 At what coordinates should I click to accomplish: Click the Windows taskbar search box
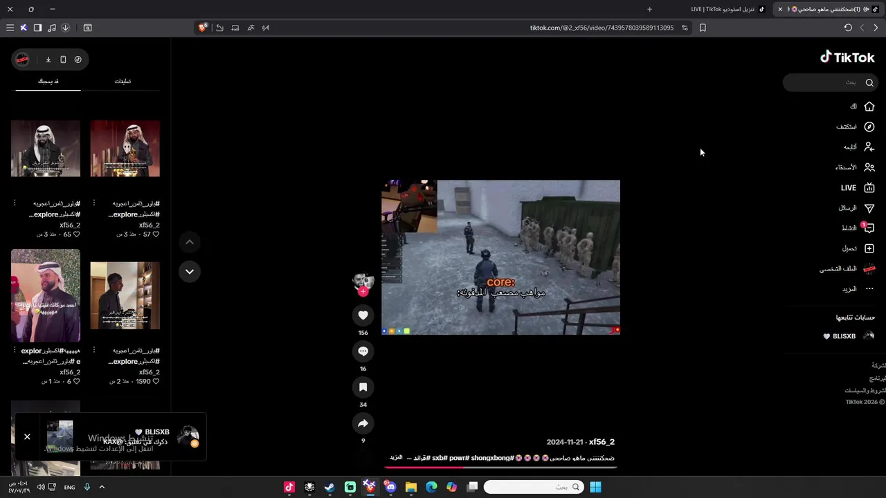pos(533,487)
